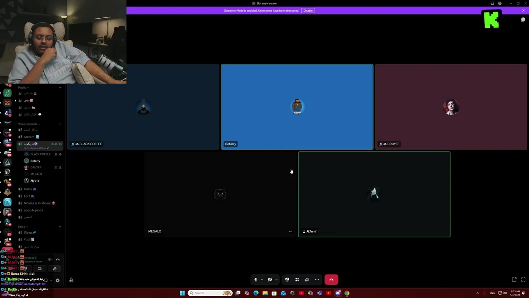Select MEGALO in channel member list

point(43,174)
